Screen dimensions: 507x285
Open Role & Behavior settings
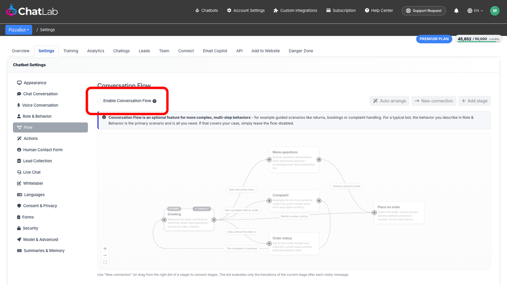click(50, 116)
